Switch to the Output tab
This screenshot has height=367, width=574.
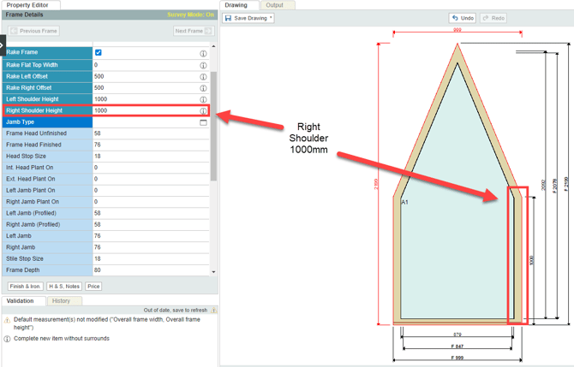point(274,5)
